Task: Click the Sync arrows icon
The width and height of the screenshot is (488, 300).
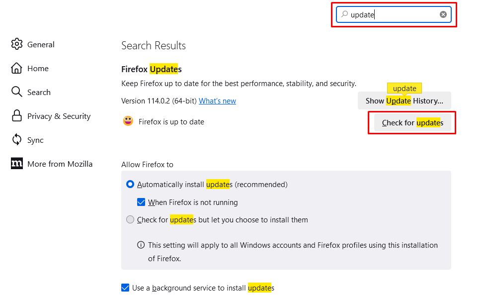Action: (x=17, y=140)
